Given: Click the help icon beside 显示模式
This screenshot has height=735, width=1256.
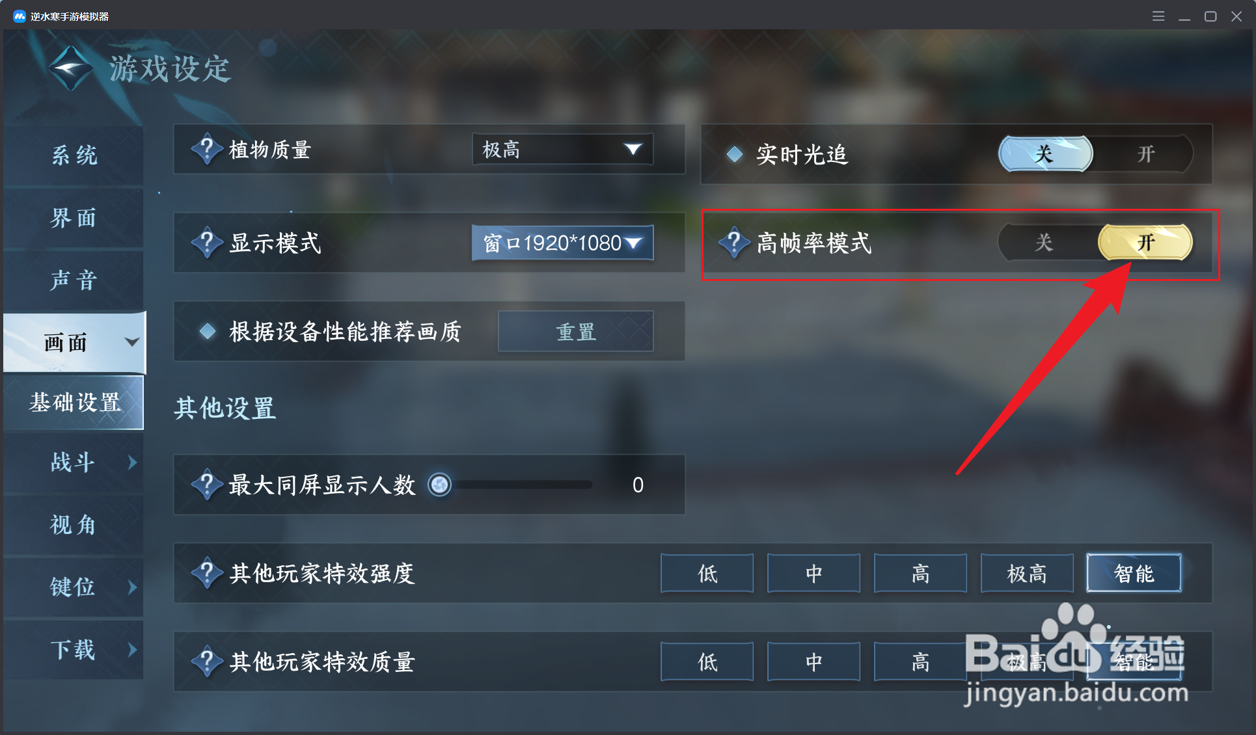Looking at the screenshot, I should [x=207, y=243].
